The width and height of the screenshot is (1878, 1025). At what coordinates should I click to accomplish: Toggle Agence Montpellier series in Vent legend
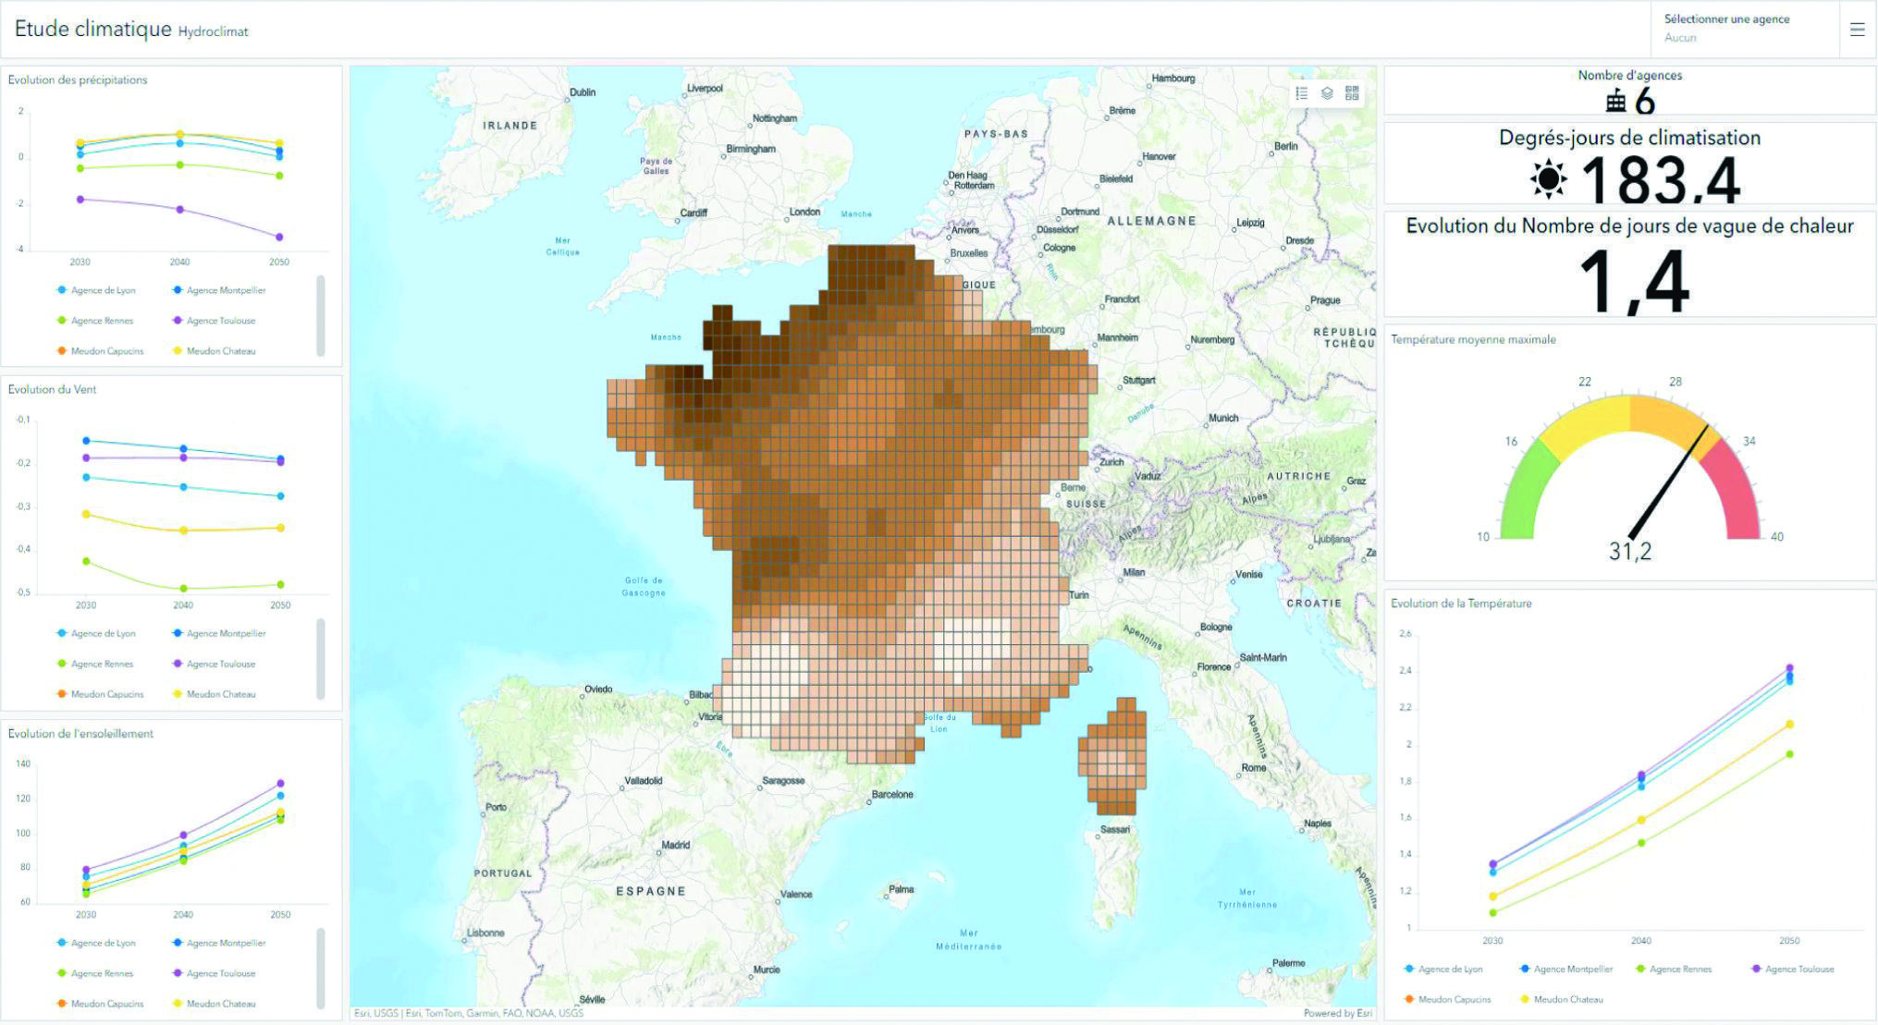[219, 633]
